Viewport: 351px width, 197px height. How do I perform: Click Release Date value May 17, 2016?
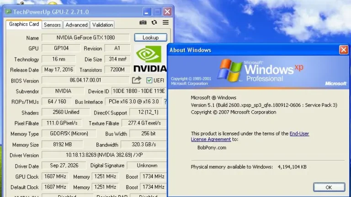pos(58,70)
